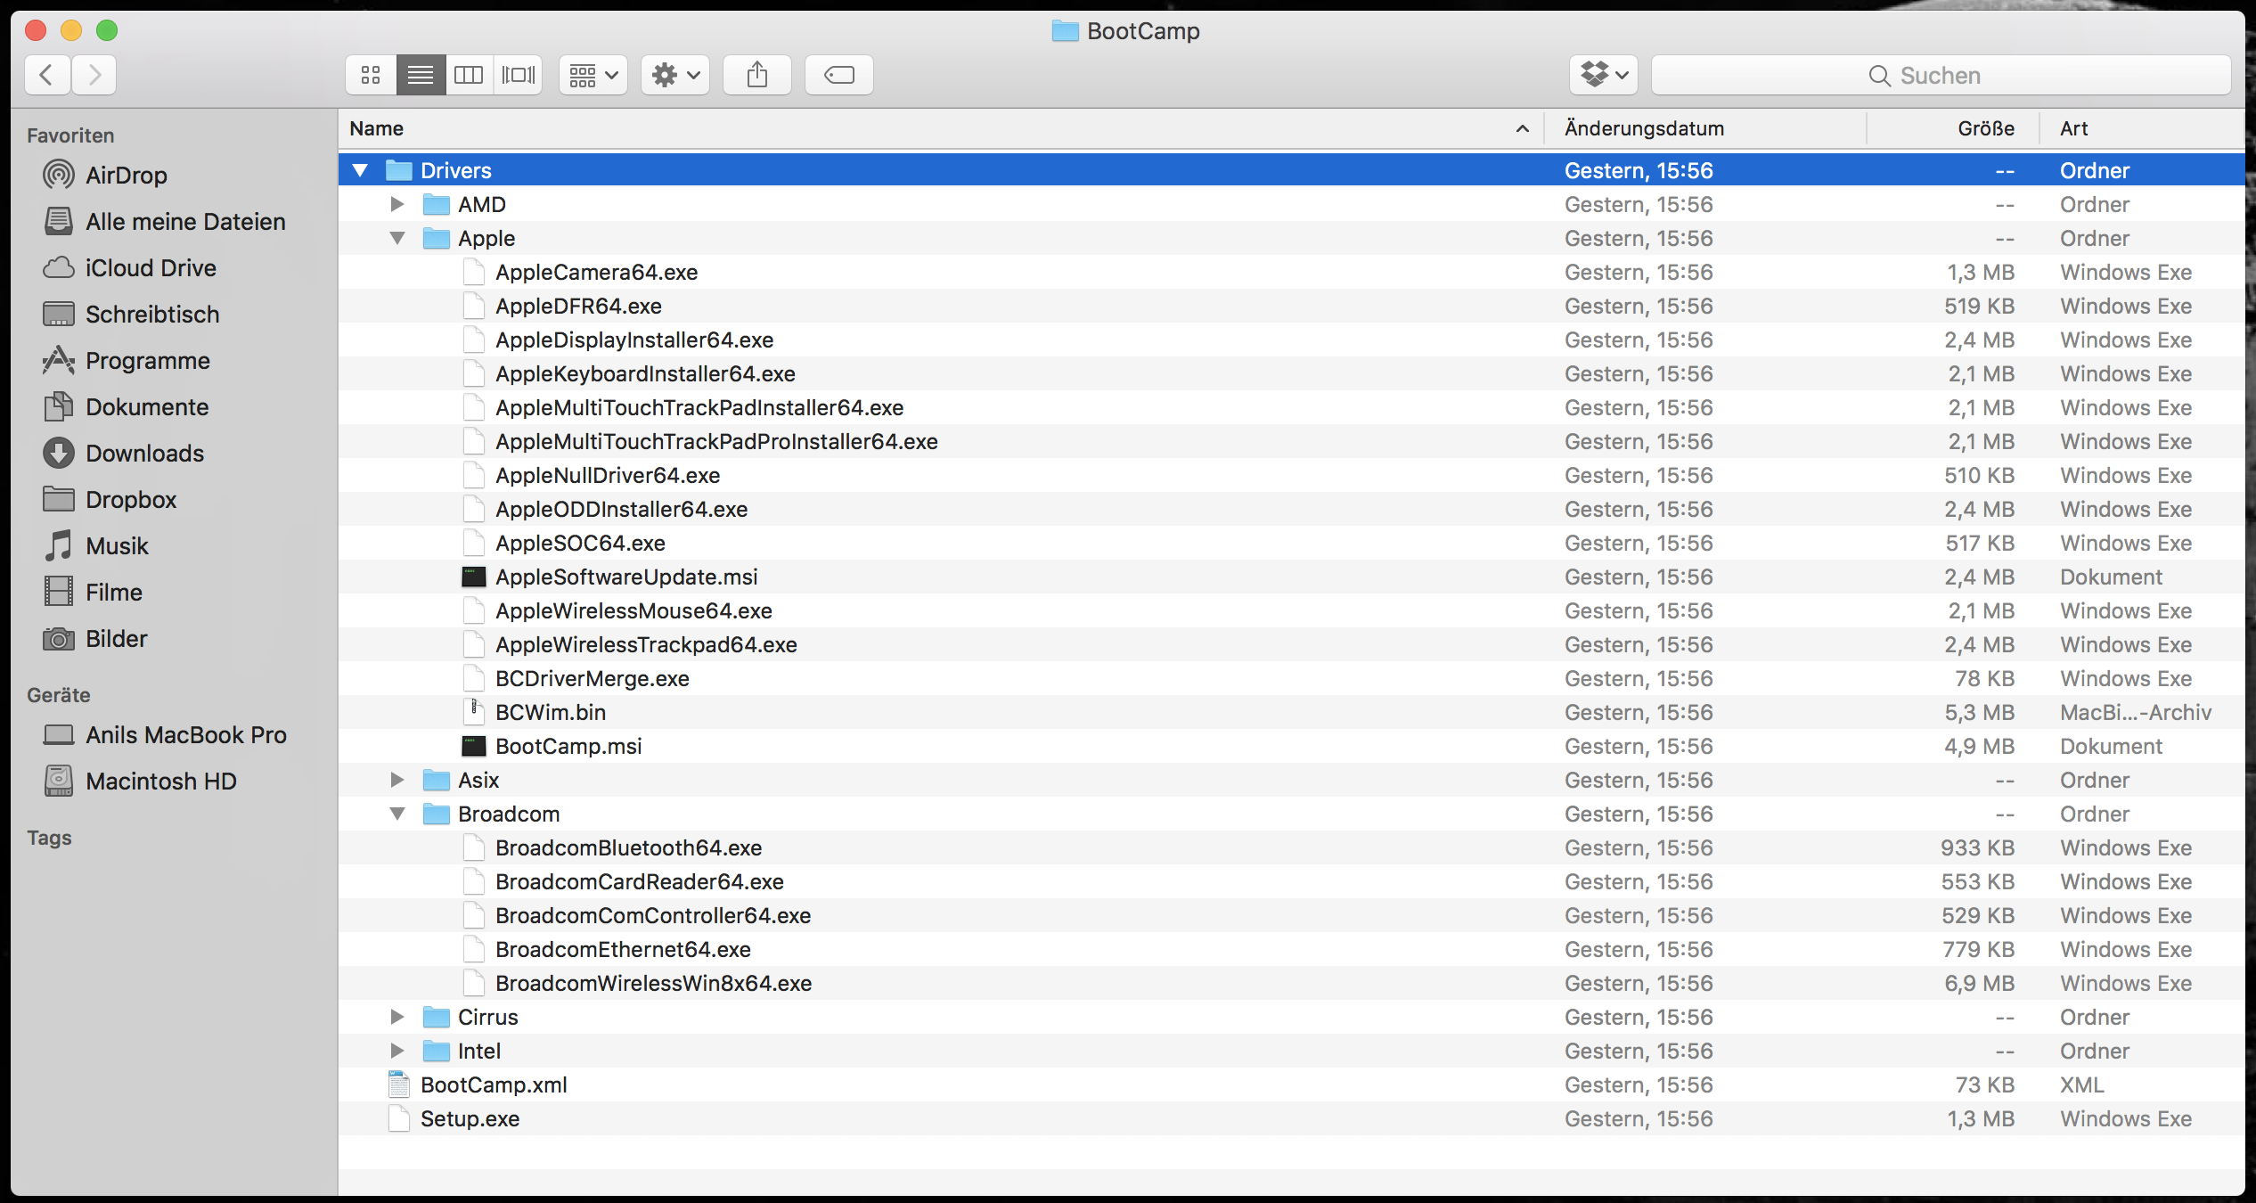This screenshot has width=2256, height=1203.
Task: Select the BootCamp.msi file
Action: [568, 746]
